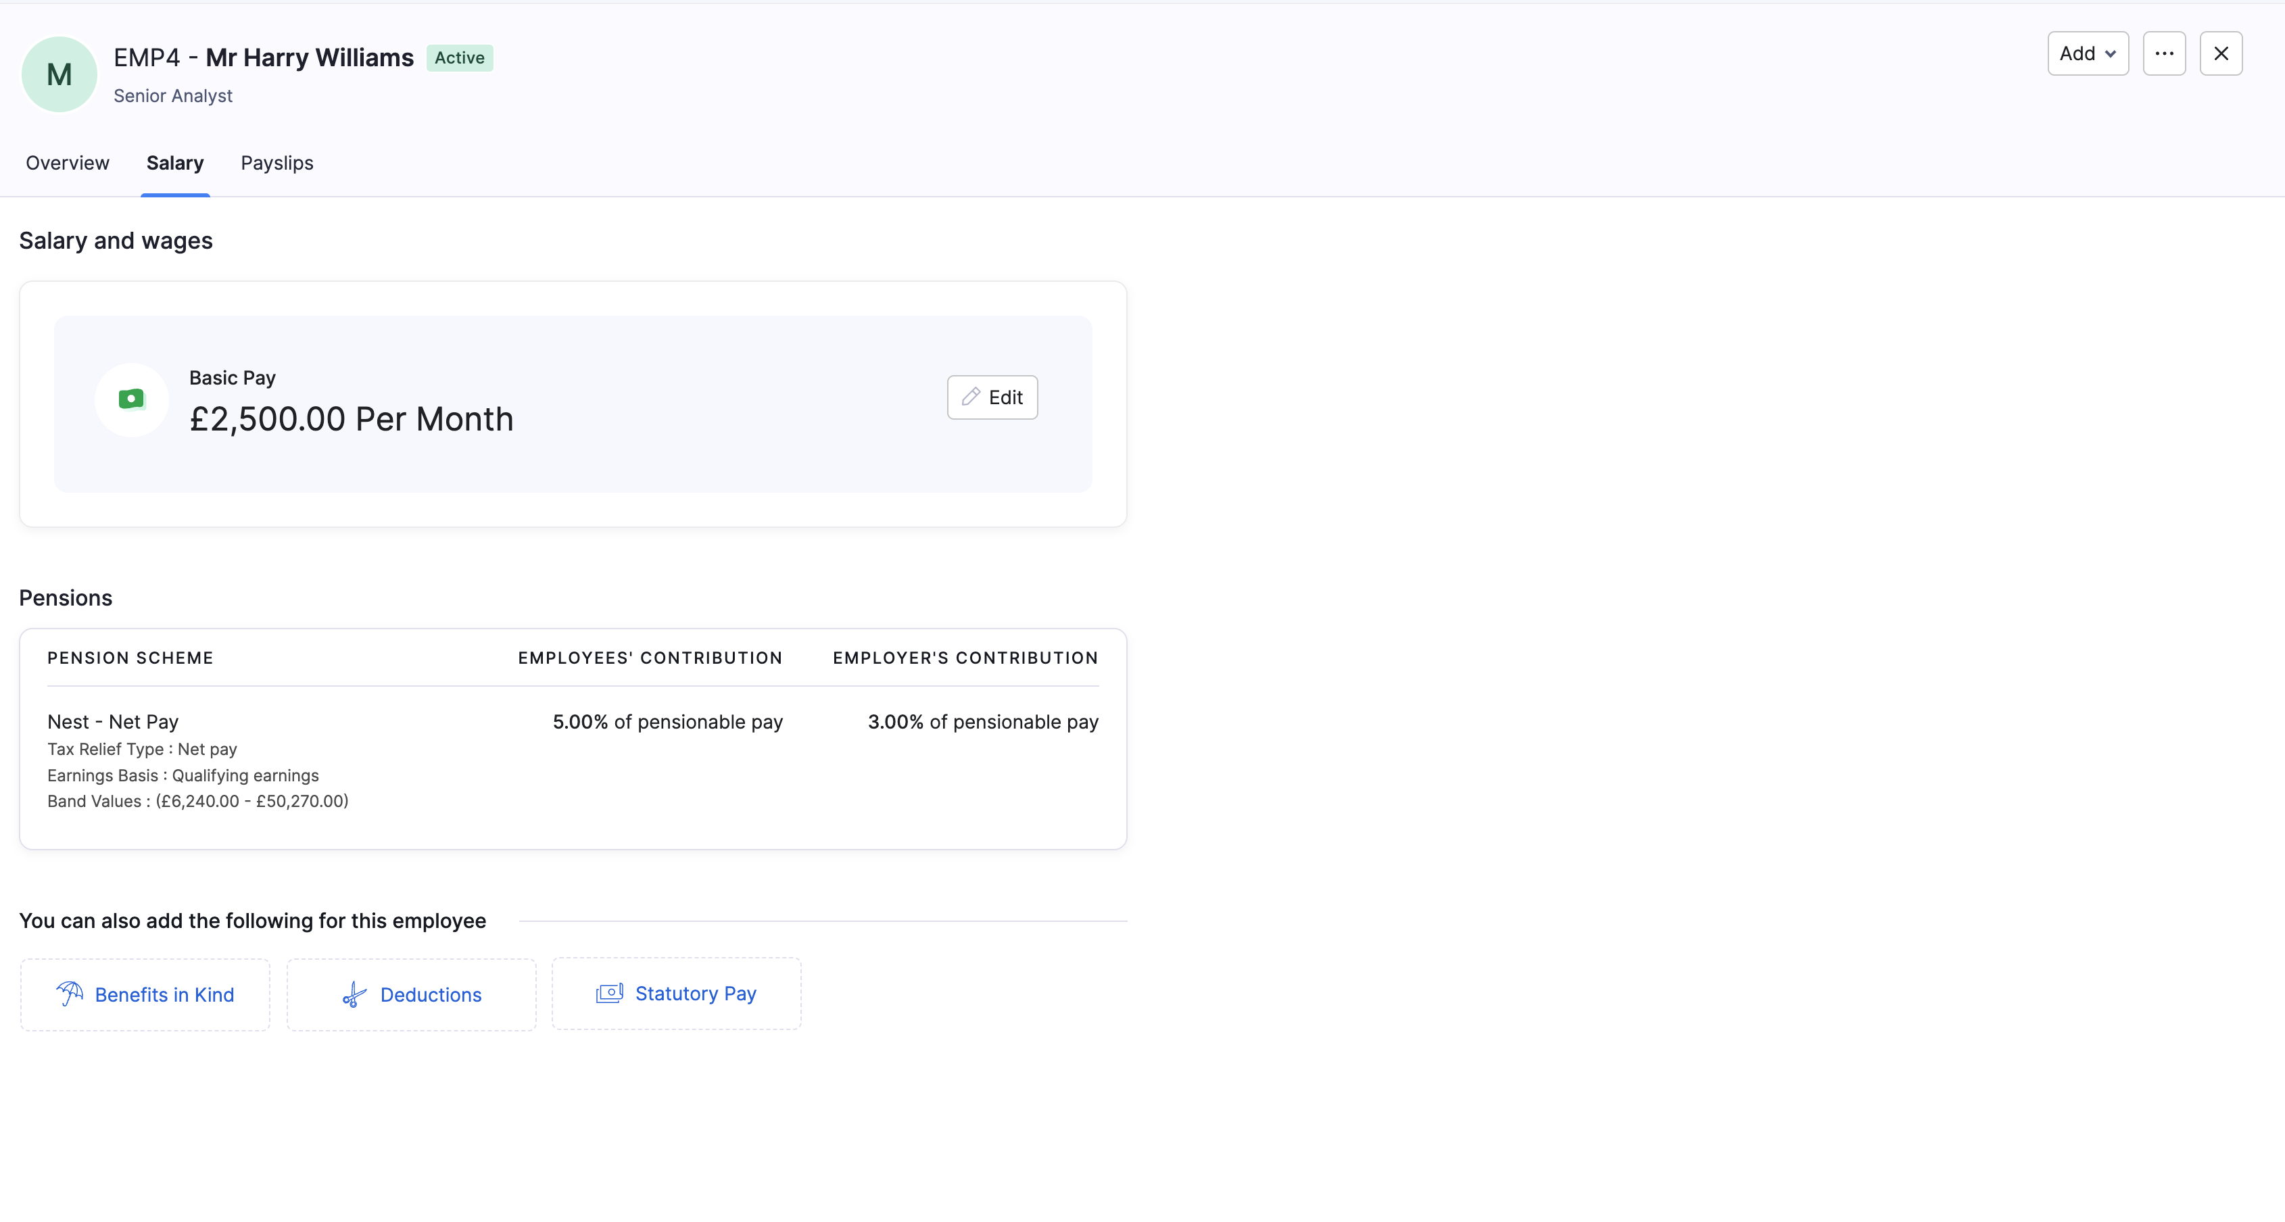Screen dimensions: 2285x1222
Task: Click the Employees' Contribution column header
Action: click(650, 658)
